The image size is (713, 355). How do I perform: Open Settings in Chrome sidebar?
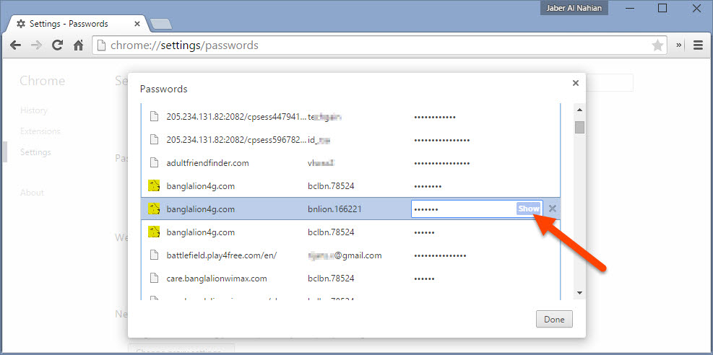pyautogui.click(x=35, y=152)
